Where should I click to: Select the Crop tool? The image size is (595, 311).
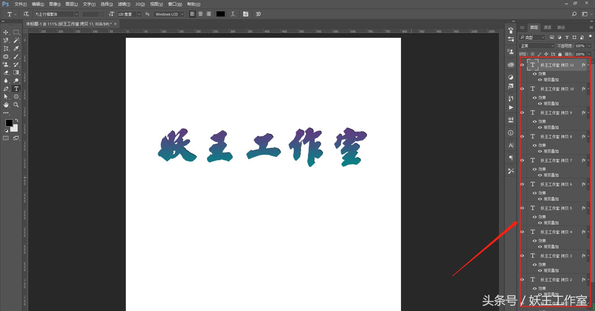click(x=6, y=48)
